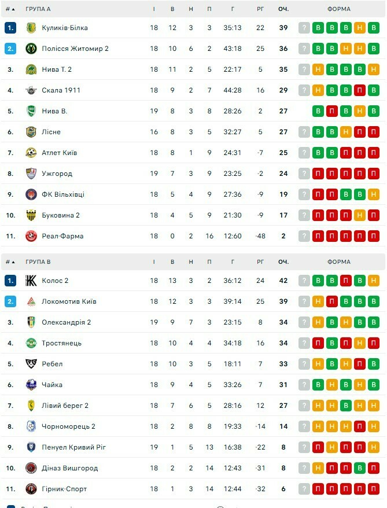Screen dimensions: 387x508
Task: Click the РГ column header in Група A
Action: tap(260, 9)
